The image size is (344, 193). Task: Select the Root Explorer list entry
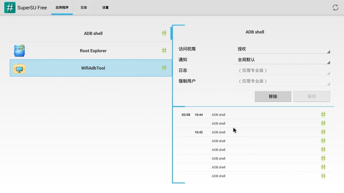[x=91, y=51]
